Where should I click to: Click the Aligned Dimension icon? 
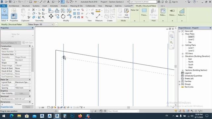tap(98, 16)
